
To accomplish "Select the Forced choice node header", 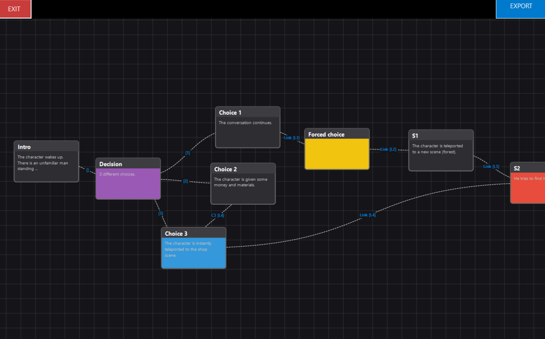I will tap(337, 134).
